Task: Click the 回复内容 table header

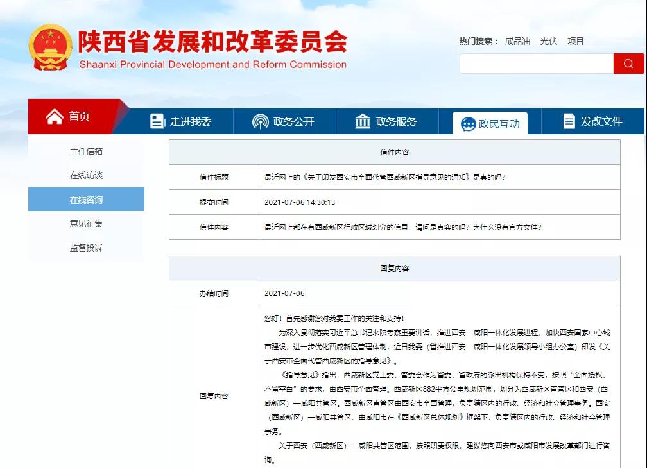Action: tap(395, 268)
